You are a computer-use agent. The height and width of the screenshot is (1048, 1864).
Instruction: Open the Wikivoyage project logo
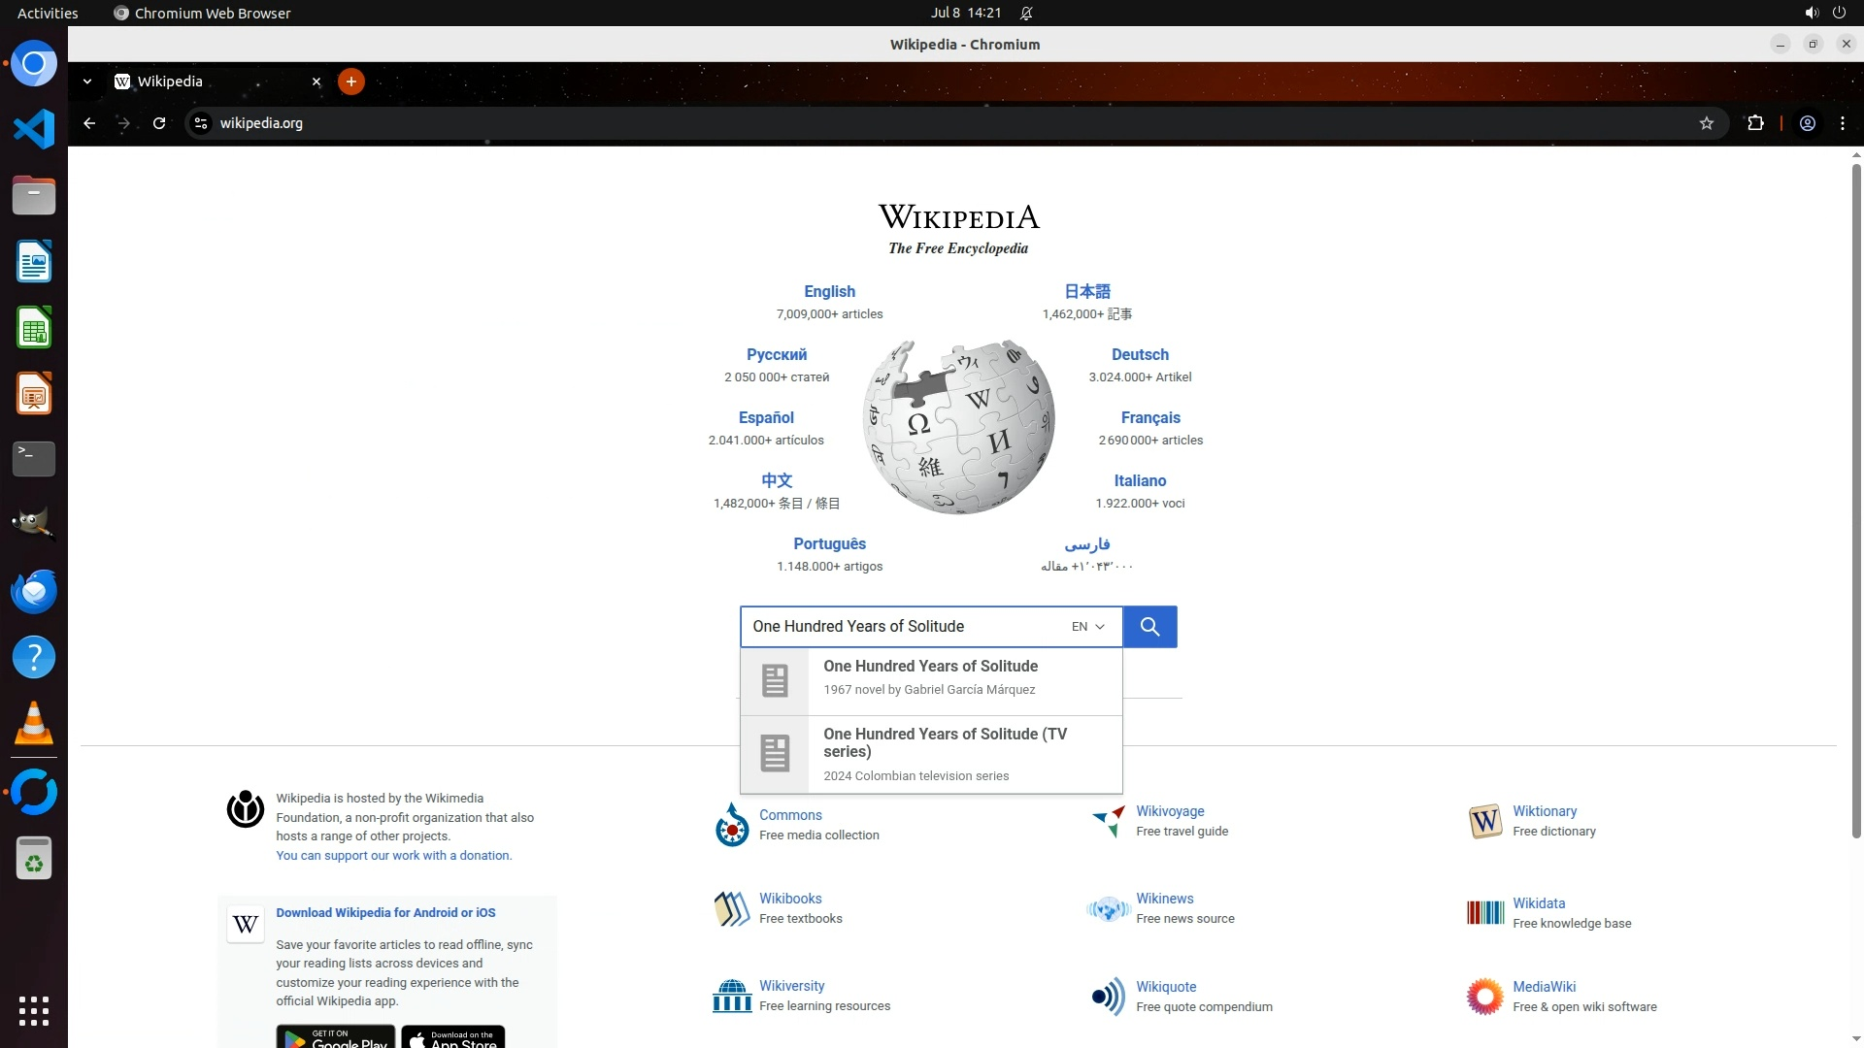click(x=1108, y=821)
